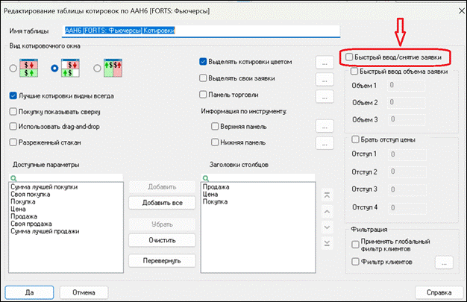
Task: Enable 'Быстрый ввод/снятие заявки' checkbox
Action: (348, 57)
